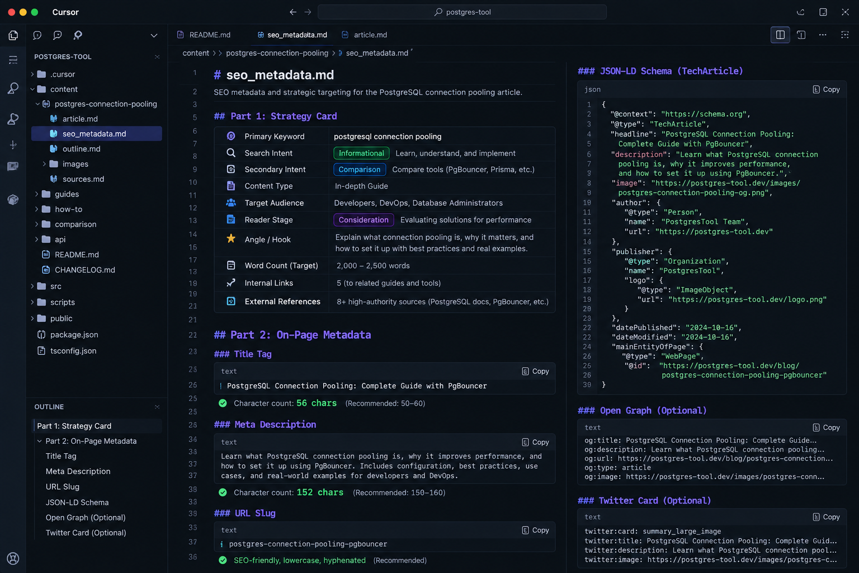This screenshot has height=573, width=859.
Task: Close the POSTGRES-TOOL explorer section
Action: point(157,57)
